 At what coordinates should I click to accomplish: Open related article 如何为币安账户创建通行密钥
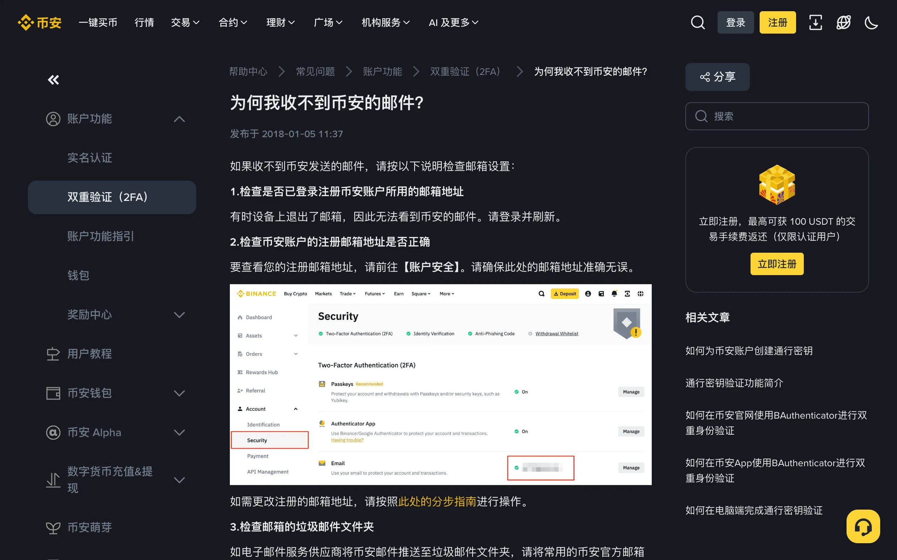749,351
